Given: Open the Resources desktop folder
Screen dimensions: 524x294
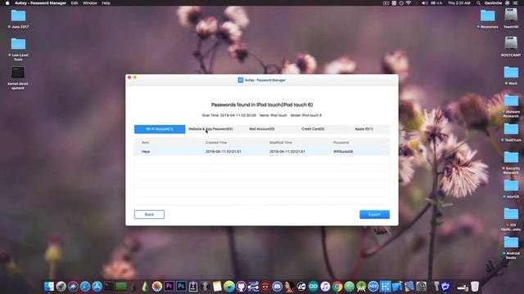Looking at the screenshot, I should pos(488,16).
